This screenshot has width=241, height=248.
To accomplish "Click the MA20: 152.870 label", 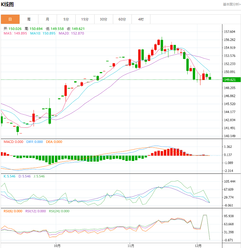I will click(x=71, y=33).
